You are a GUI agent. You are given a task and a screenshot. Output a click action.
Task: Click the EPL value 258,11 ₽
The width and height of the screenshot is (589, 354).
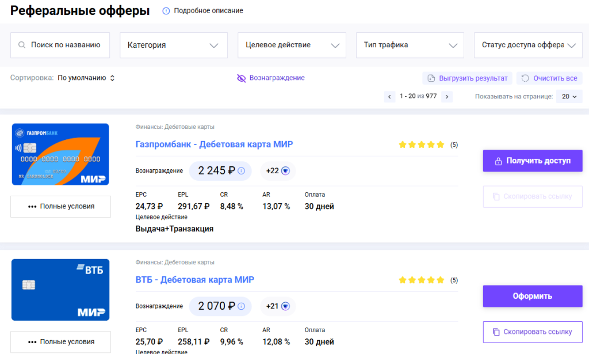(x=193, y=341)
